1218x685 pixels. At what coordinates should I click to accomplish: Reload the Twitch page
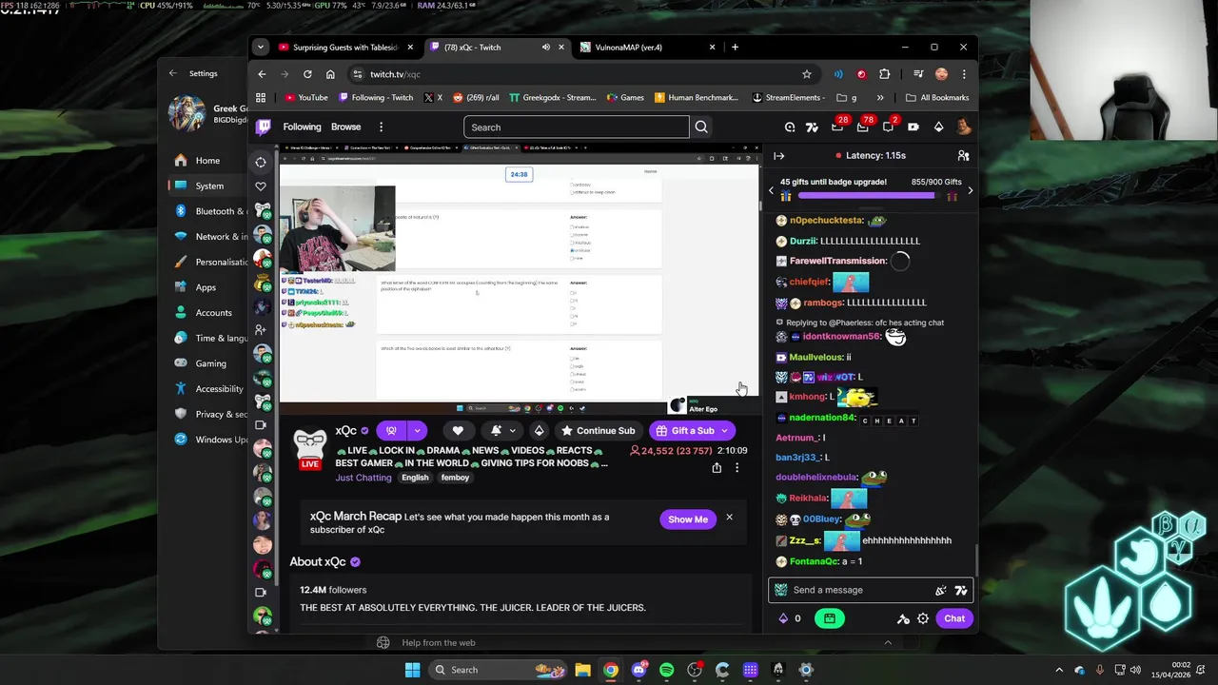[307, 74]
